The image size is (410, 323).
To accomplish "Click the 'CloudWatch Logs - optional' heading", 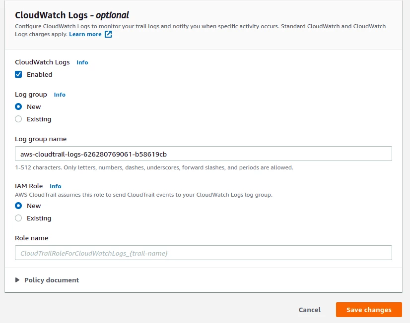I will coord(72,15).
